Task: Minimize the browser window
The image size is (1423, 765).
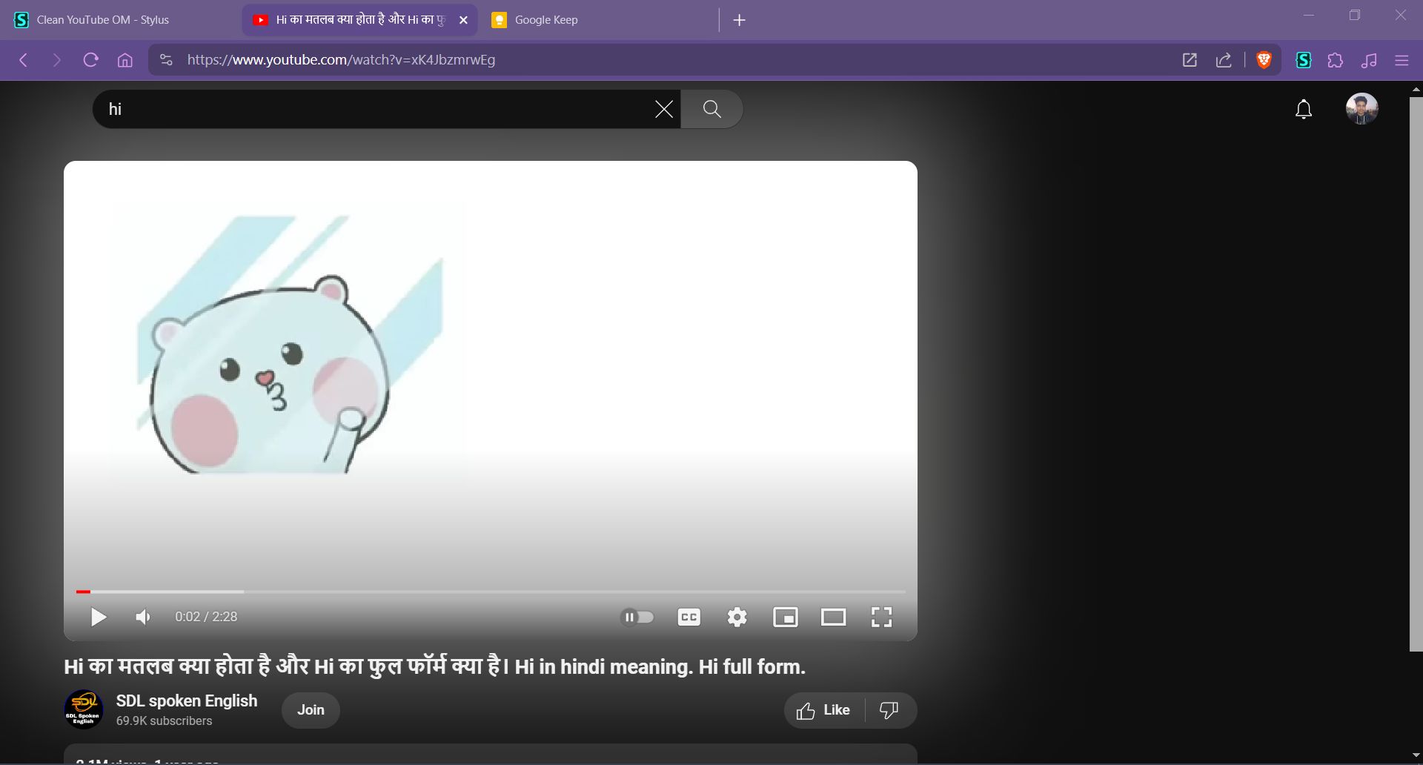Action: tap(1309, 16)
